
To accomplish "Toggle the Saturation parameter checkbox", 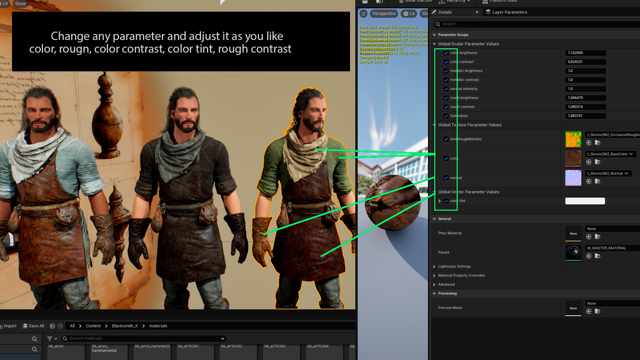I will pyautogui.click(x=446, y=116).
